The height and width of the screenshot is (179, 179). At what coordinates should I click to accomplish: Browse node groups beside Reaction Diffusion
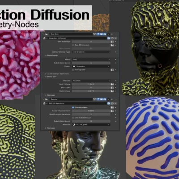(x=45, y=38)
